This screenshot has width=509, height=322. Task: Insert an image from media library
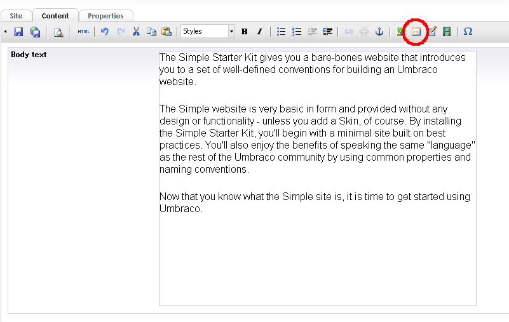[x=400, y=32]
